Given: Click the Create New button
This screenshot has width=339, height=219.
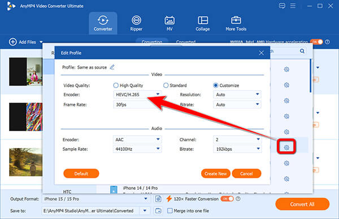Looking at the screenshot, I should 216,173.
